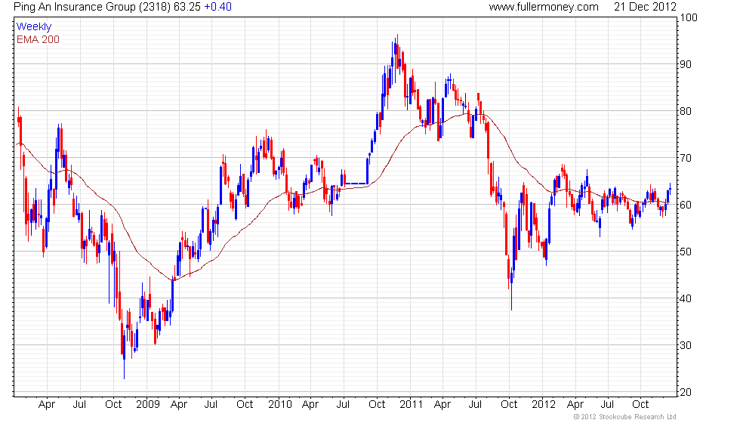This screenshot has width=740, height=423.
Task: Click the y-axis label '30'
Action: click(x=686, y=345)
